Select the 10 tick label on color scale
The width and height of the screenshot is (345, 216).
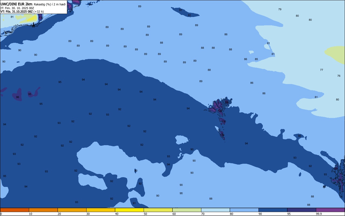pyautogui.click(x=30, y=214)
